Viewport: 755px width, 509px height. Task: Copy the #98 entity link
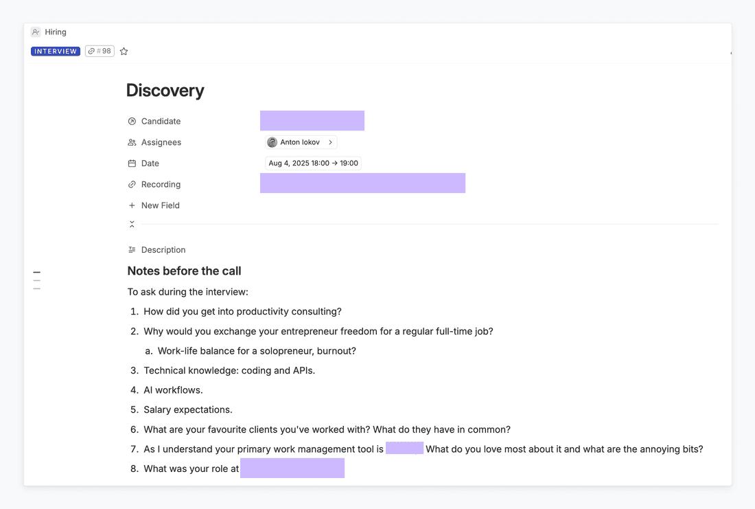pyautogui.click(x=100, y=52)
